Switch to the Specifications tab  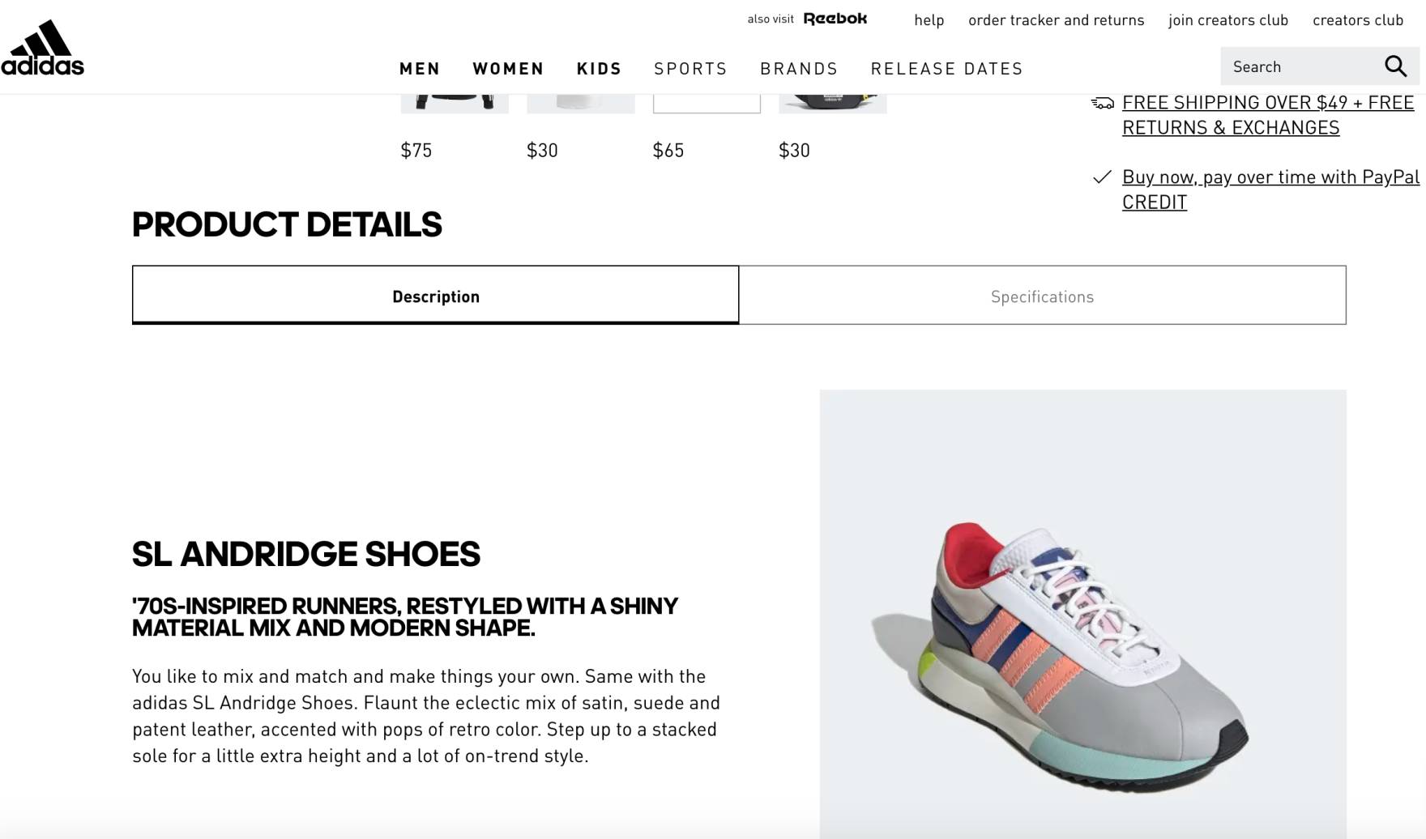pyautogui.click(x=1042, y=296)
